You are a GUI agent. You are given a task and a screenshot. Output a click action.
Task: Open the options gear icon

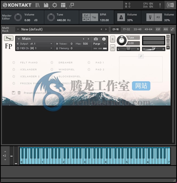coord(54,5)
